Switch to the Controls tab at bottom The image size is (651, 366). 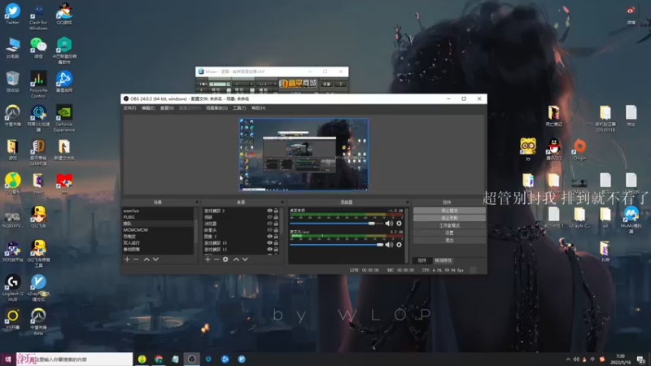pos(422,260)
